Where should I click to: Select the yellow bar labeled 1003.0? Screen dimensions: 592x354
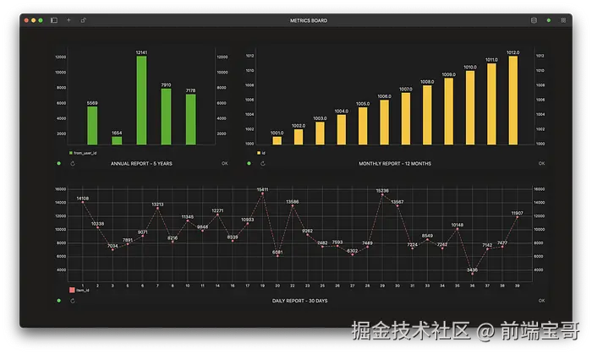pyautogui.click(x=320, y=133)
